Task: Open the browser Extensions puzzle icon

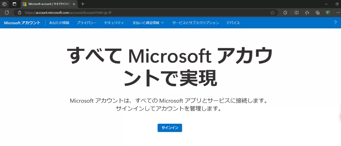Action: [285, 13]
